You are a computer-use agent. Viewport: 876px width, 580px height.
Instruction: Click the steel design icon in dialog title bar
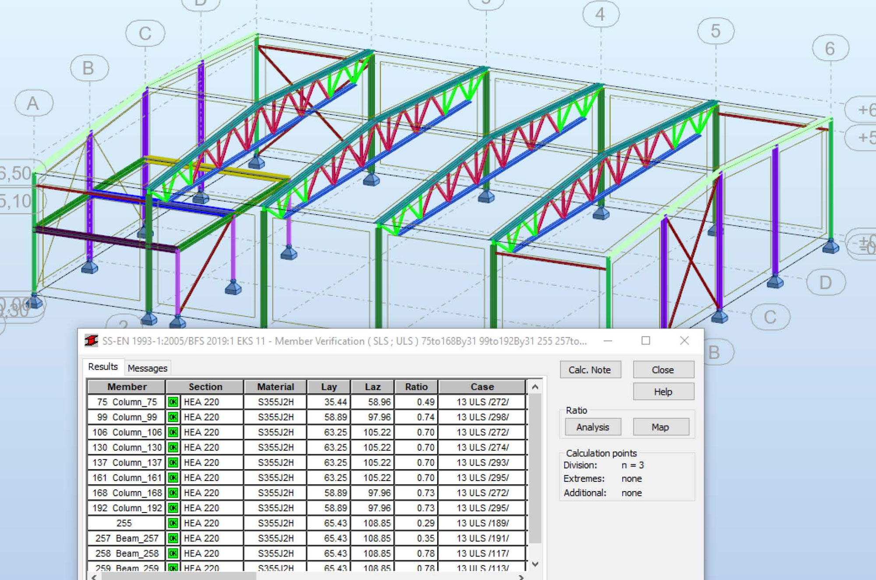(x=91, y=341)
